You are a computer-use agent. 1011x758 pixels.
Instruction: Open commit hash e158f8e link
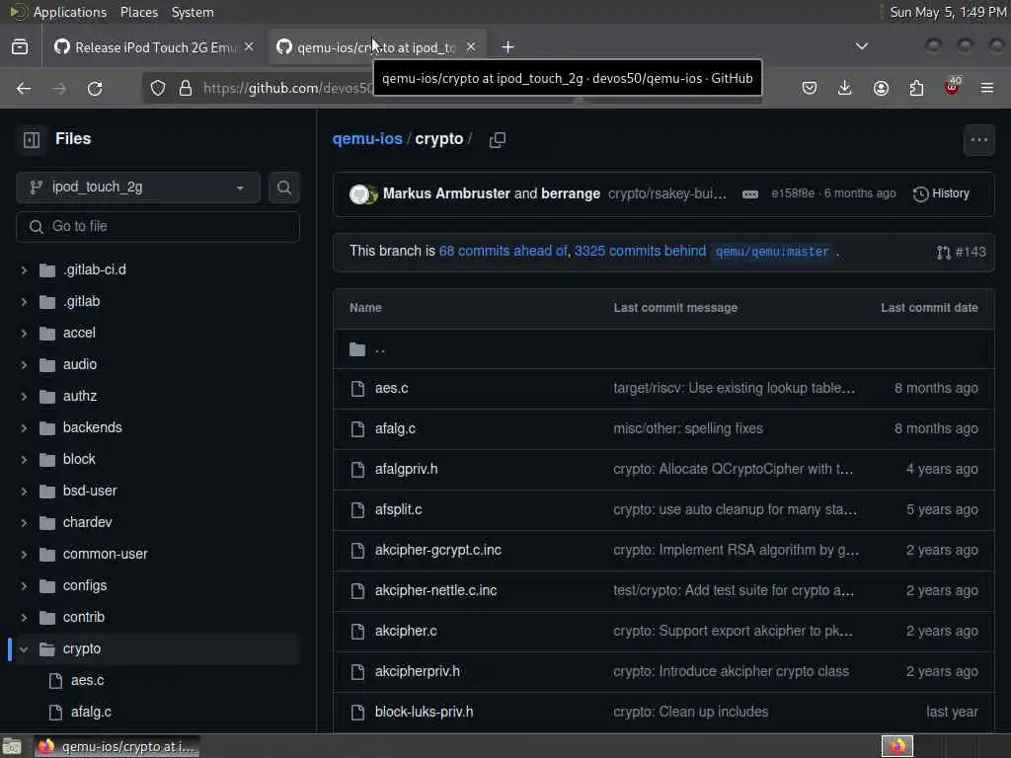coord(793,193)
